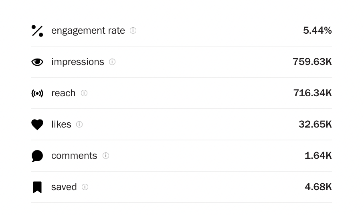Click the broadcast signal icon for reach

37,93
